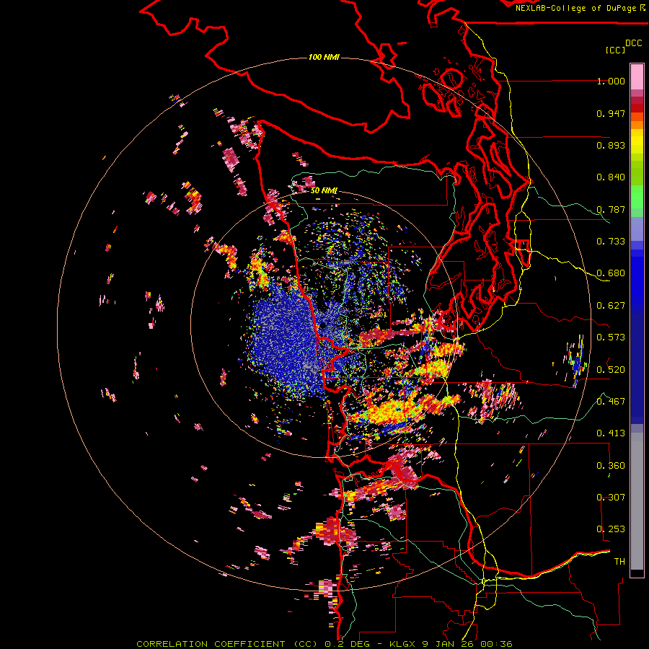Select the 0.467 scale value

[x=611, y=402]
